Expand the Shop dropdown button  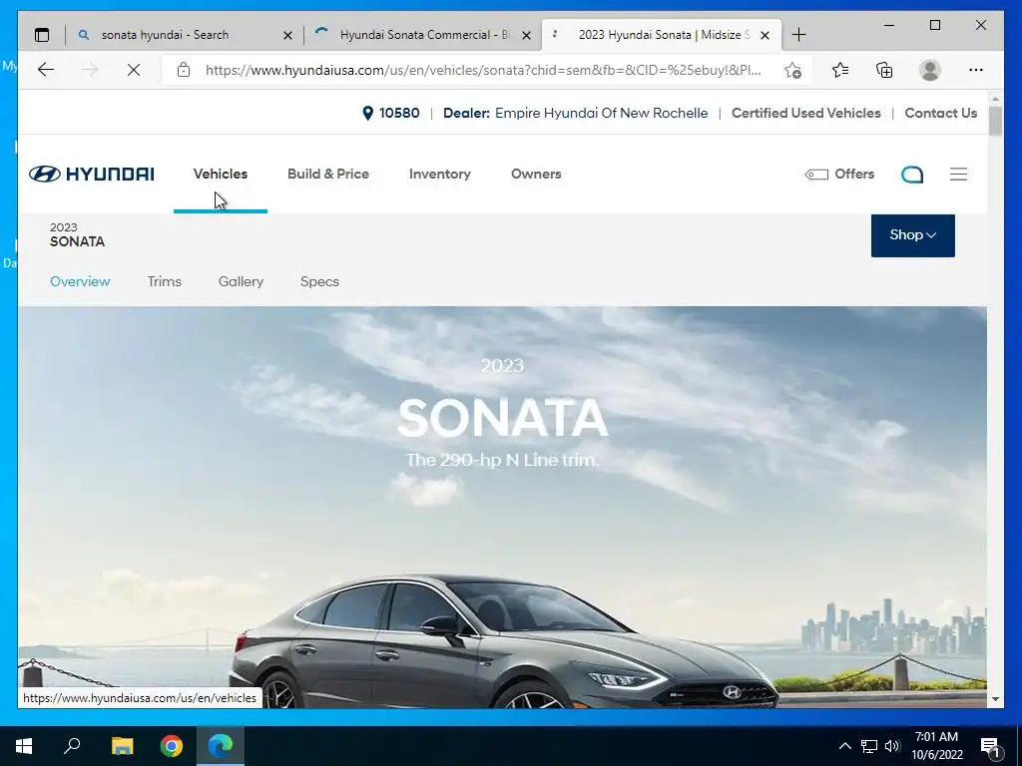pyautogui.click(x=912, y=235)
